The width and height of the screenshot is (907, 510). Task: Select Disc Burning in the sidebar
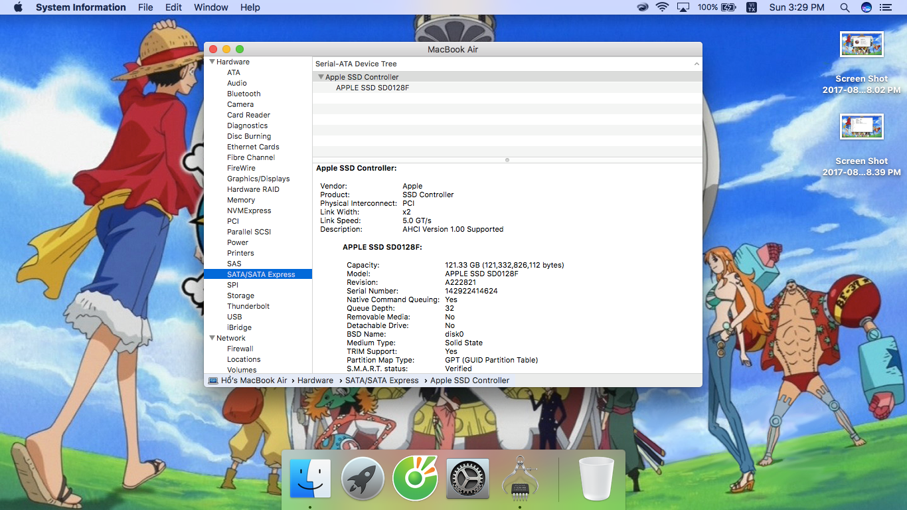click(x=249, y=136)
